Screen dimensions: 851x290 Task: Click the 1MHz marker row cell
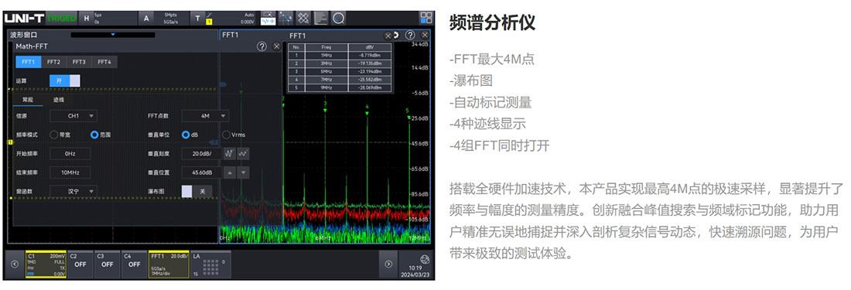coord(326,55)
